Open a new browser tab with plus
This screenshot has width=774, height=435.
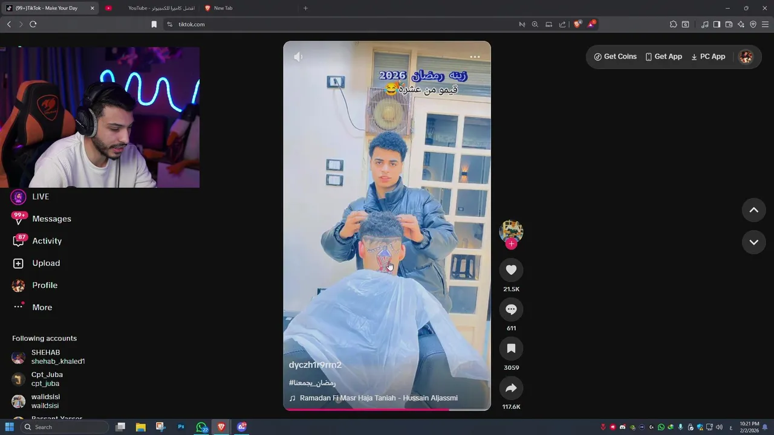(x=305, y=8)
